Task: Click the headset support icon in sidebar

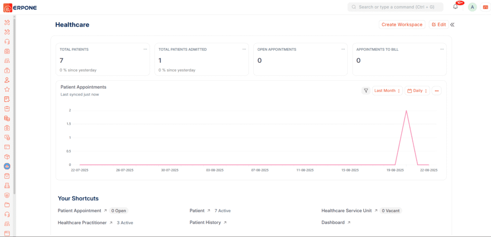Action: 7,41
